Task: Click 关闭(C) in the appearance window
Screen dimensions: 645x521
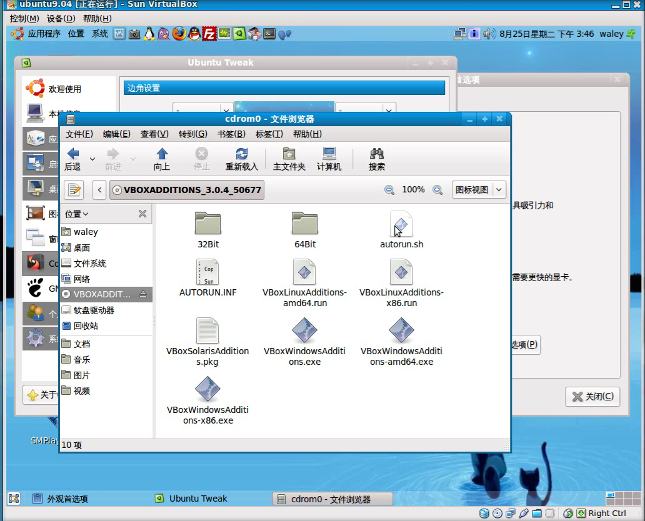Action: (x=592, y=397)
